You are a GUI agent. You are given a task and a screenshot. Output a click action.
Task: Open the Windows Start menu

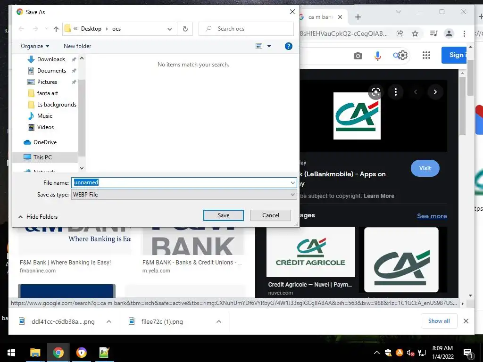[x=11, y=353]
